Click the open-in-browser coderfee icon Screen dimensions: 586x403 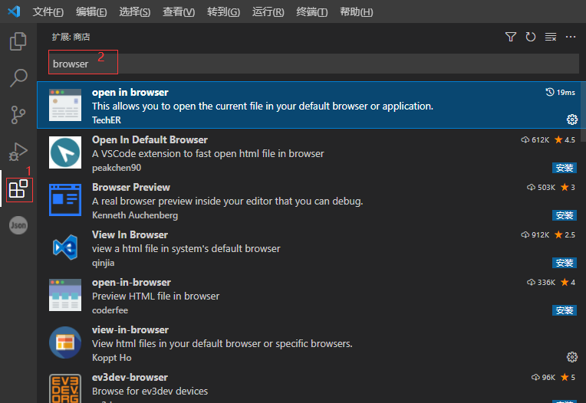coord(65,295)
